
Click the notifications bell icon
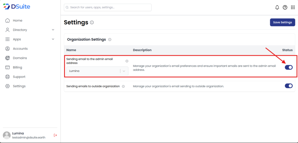click(x=277, y=8)
